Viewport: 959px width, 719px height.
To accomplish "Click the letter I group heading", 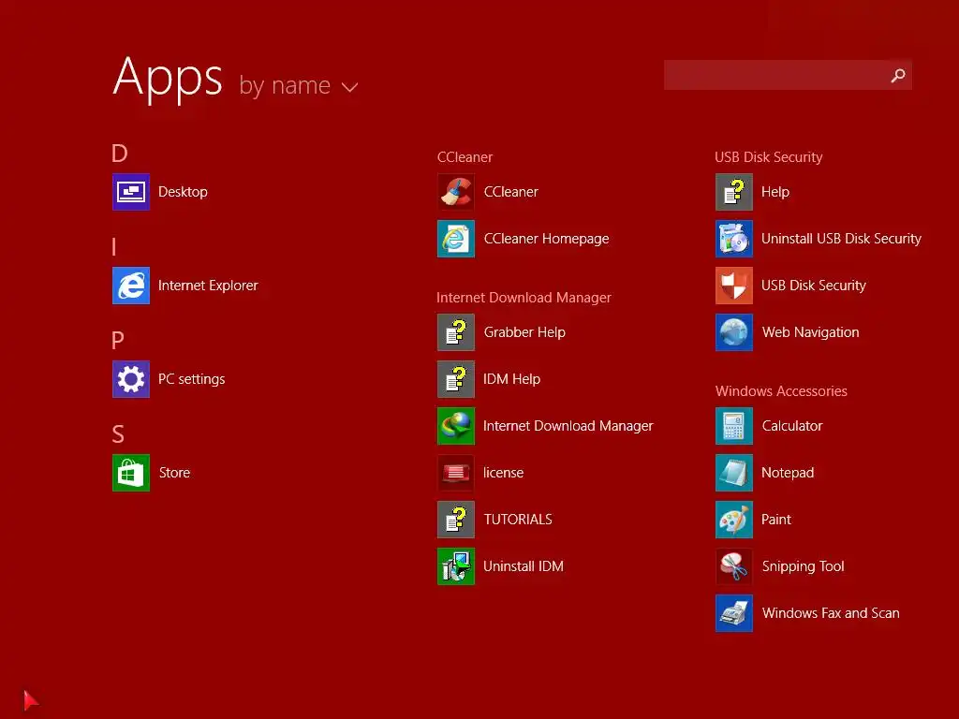I will pyautogui.click(x=113, y=247).
